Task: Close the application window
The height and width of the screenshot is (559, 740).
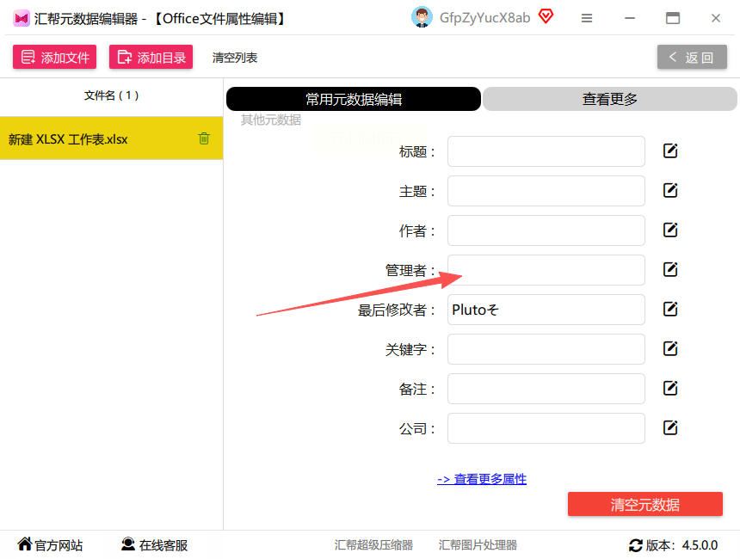Action: tap(715, 18)
